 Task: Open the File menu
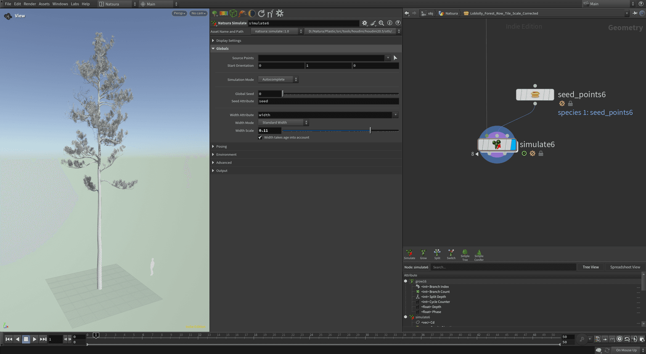[8, 4]
